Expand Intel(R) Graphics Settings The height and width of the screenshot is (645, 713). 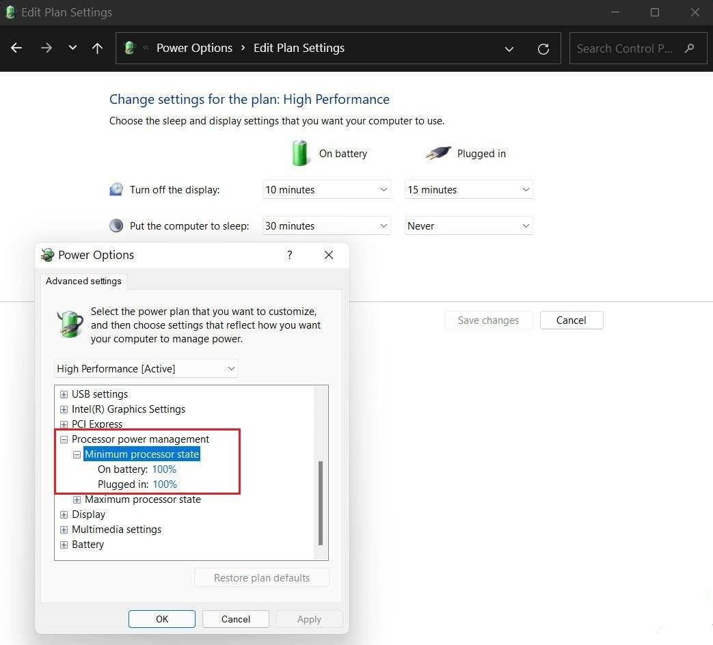[x=64, y=409]
